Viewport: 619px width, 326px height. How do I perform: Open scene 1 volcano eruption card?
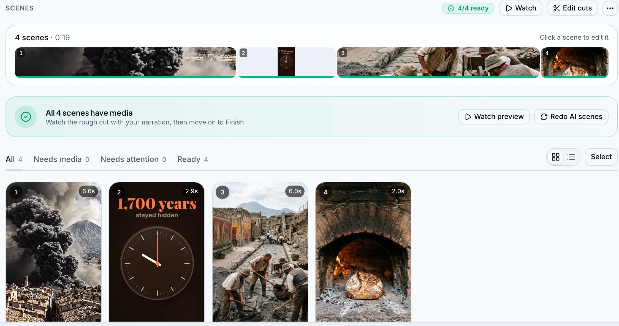[x=54, y=252]
